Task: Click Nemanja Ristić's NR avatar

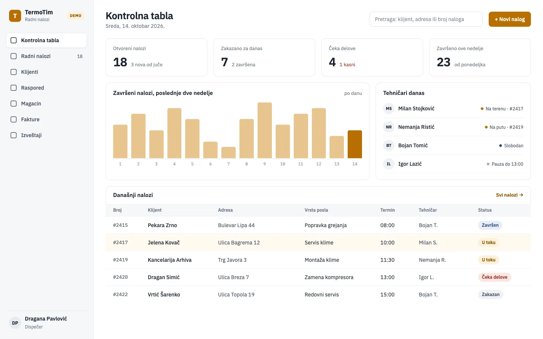Action: pyautogui.click(x=389, y=127)
